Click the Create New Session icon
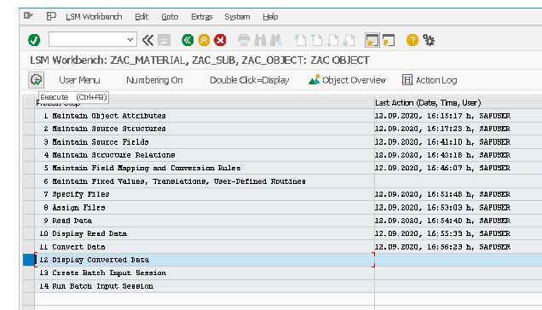Screen dimensions: 542x310 click(372, 40)
